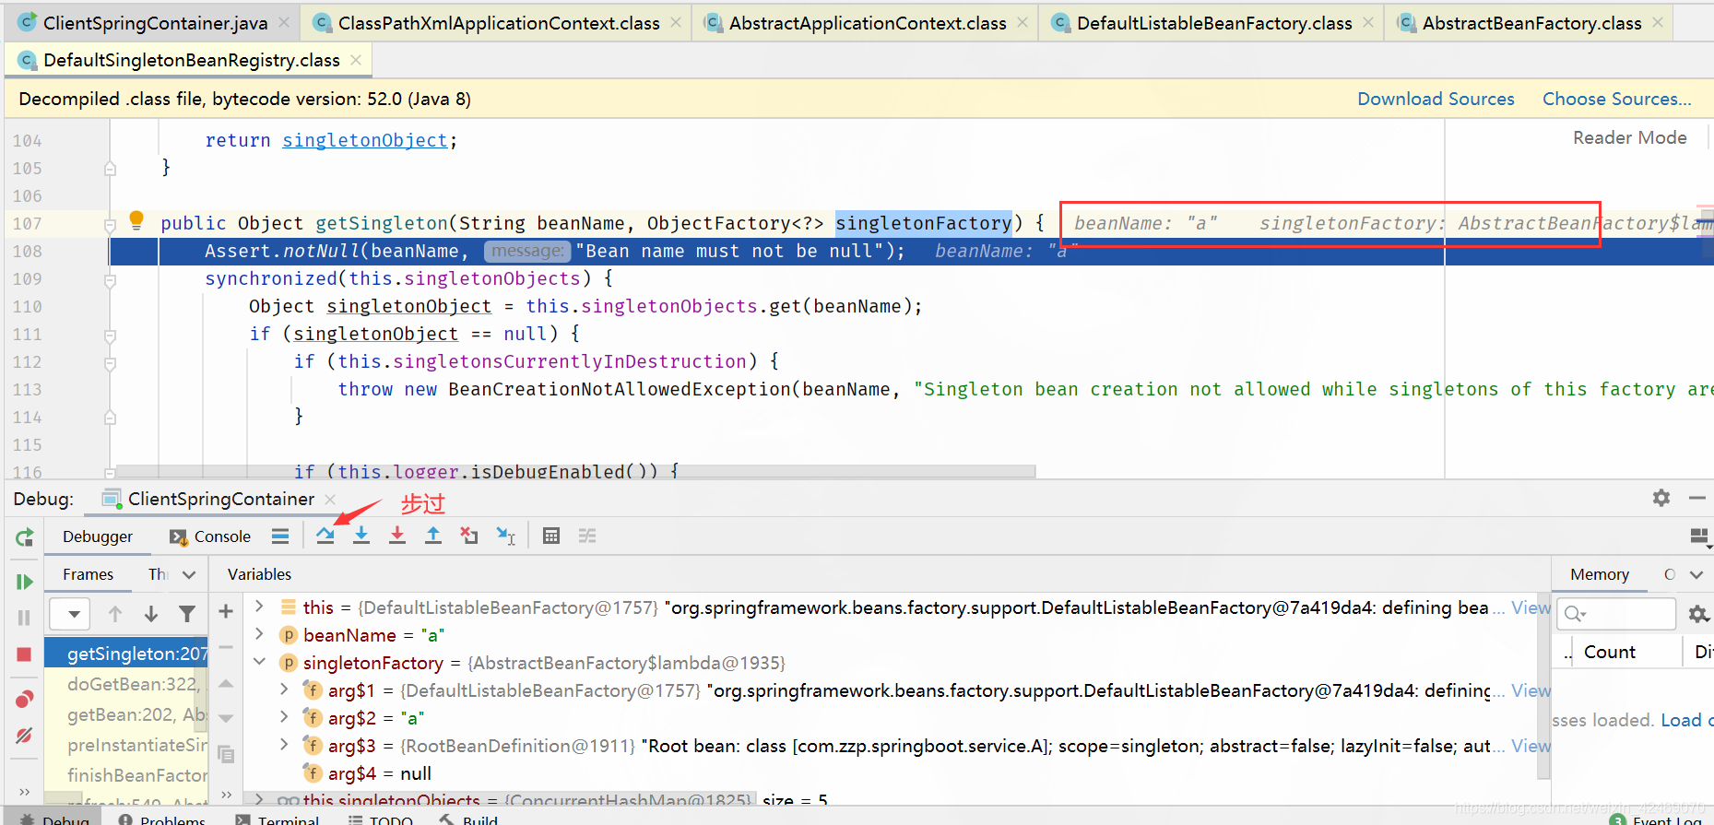Select the next frame with the down arrow
The width and height of the screenshot is (1714, 825).
[151, 614]
